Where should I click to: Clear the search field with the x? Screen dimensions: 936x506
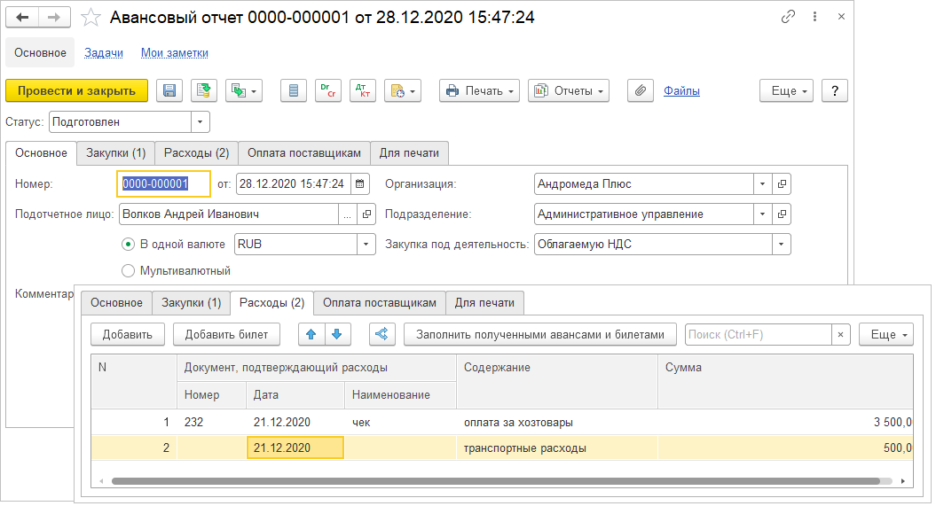tap(840, 334)
